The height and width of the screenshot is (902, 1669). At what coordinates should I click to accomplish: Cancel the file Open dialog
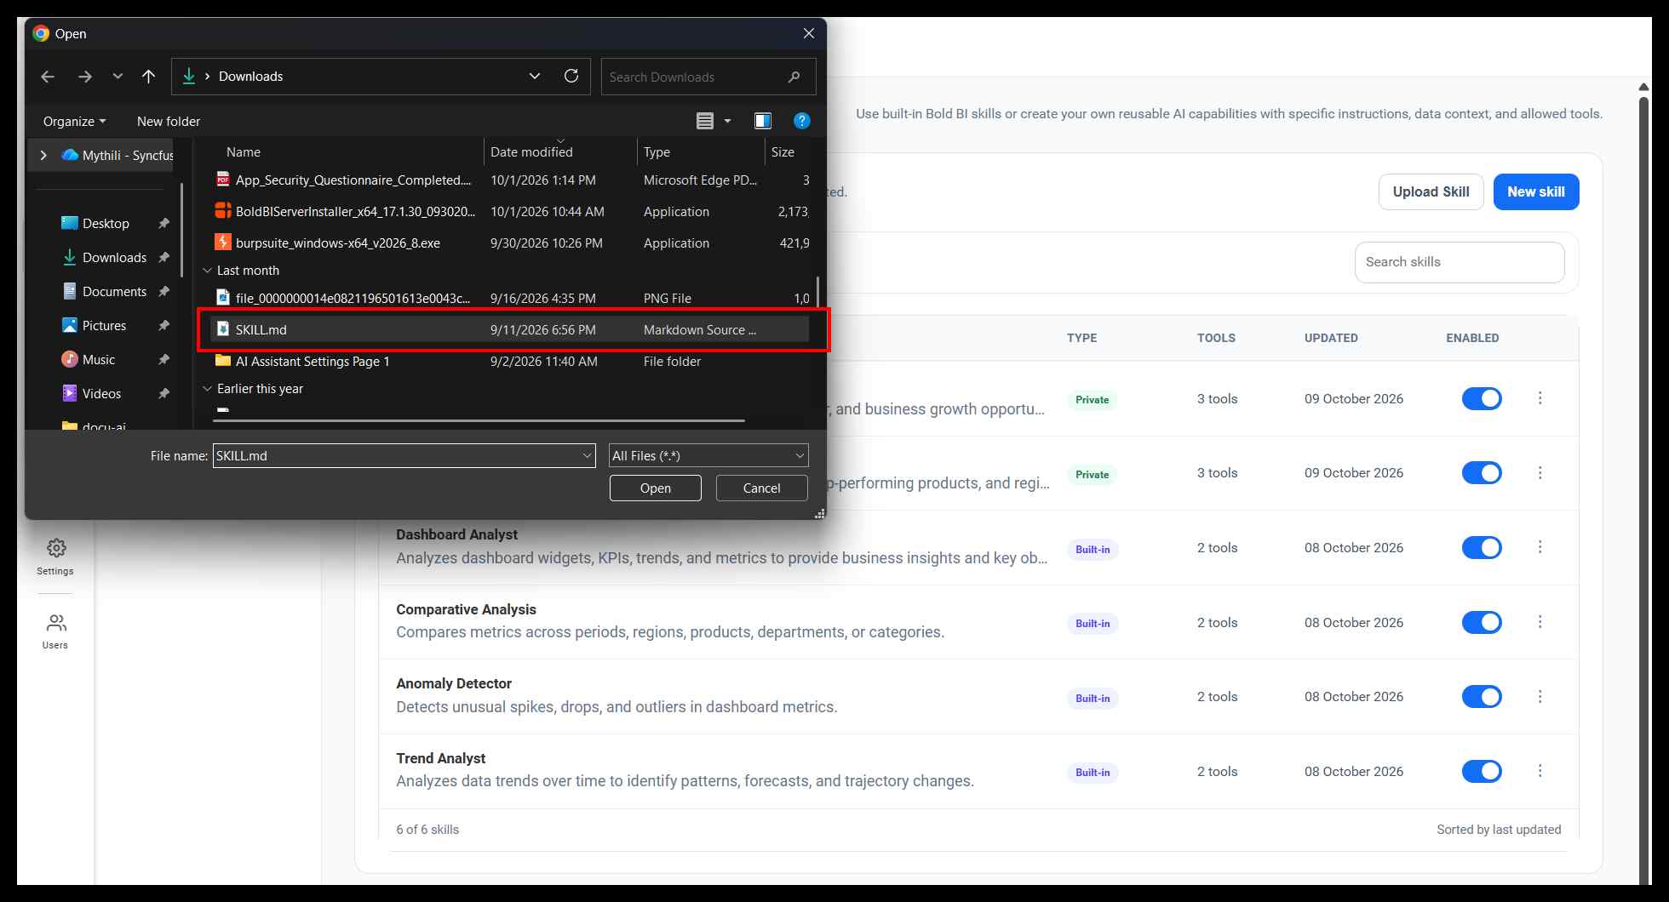pyautogui.click(x=761, y=488)
